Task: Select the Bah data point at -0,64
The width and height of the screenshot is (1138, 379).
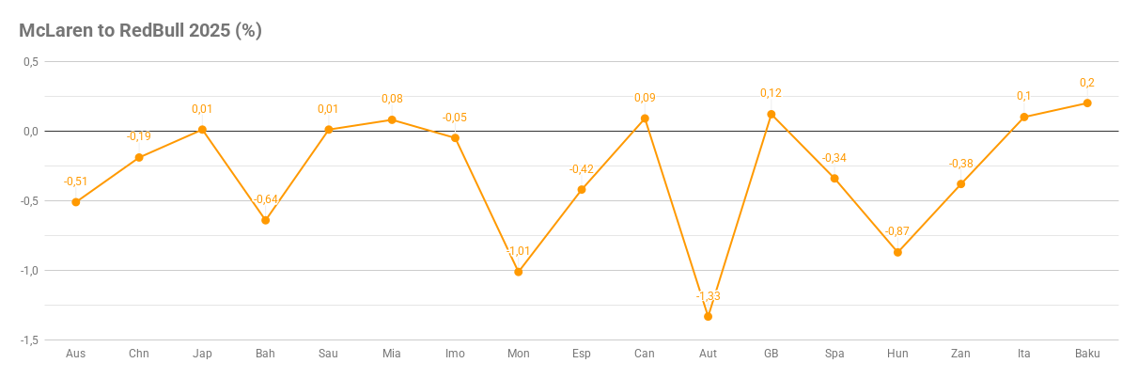Action: [265, 220]
